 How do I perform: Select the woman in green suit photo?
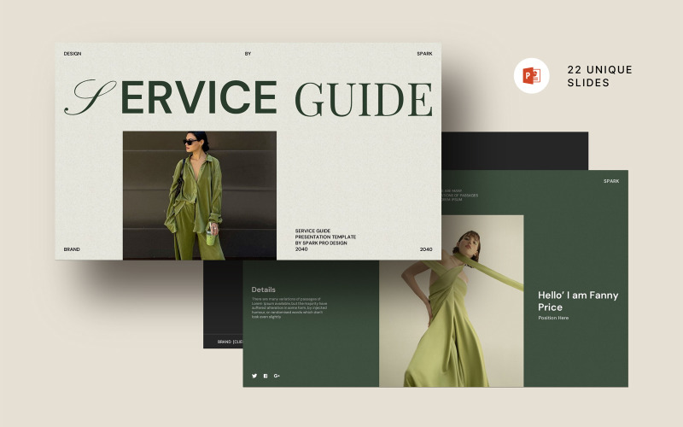coord(200,196)
